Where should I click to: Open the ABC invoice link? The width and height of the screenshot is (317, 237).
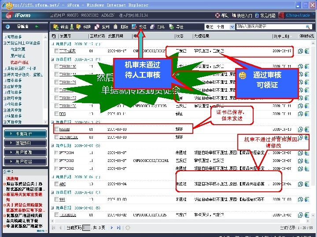(x=63, y=184)
